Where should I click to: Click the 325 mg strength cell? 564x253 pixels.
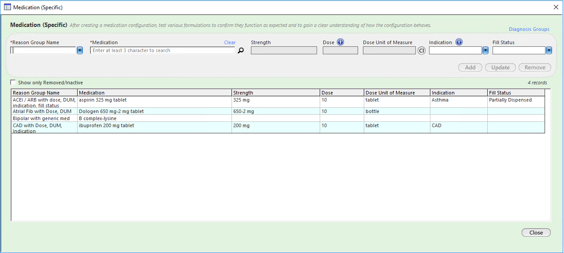tap(276, 102)
